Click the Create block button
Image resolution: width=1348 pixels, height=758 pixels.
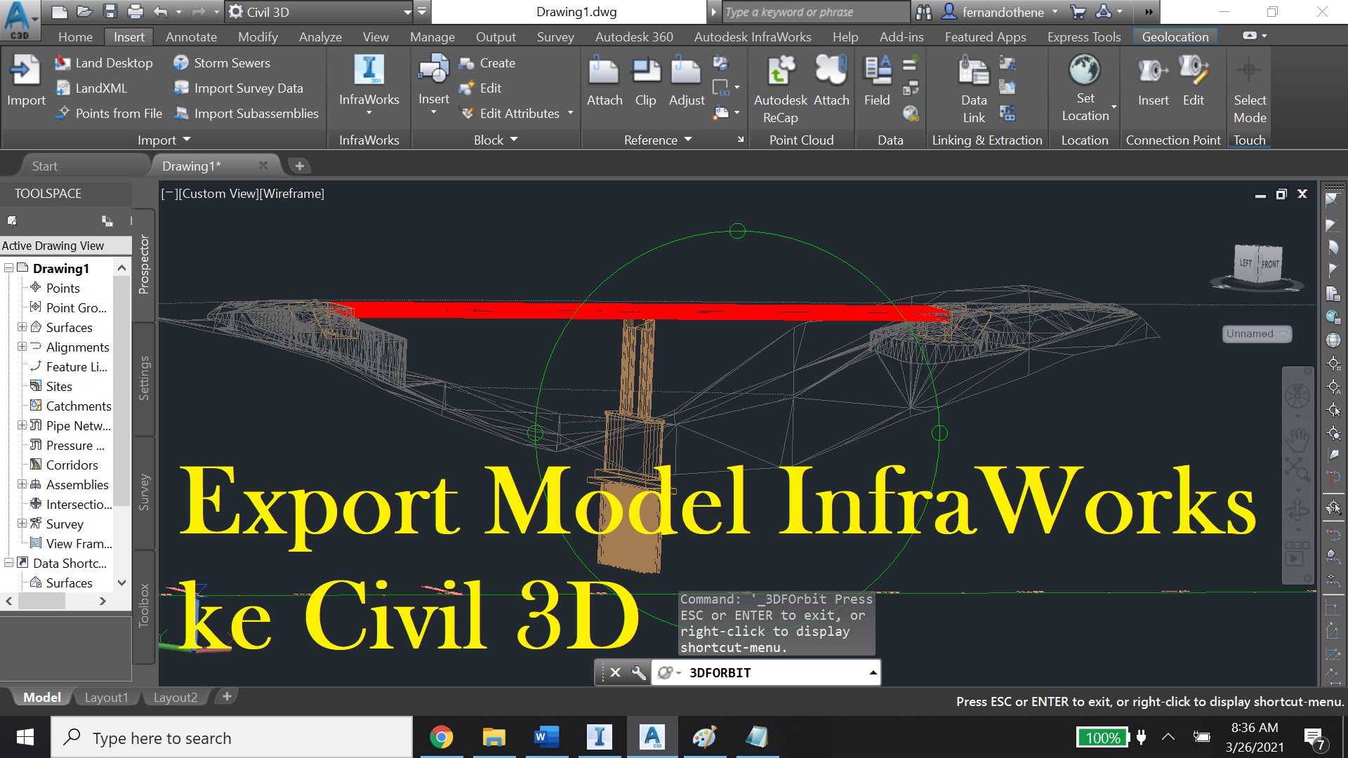487,62
